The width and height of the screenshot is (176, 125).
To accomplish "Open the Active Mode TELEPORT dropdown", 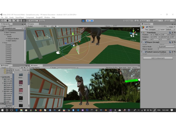I will coord(166,47).
